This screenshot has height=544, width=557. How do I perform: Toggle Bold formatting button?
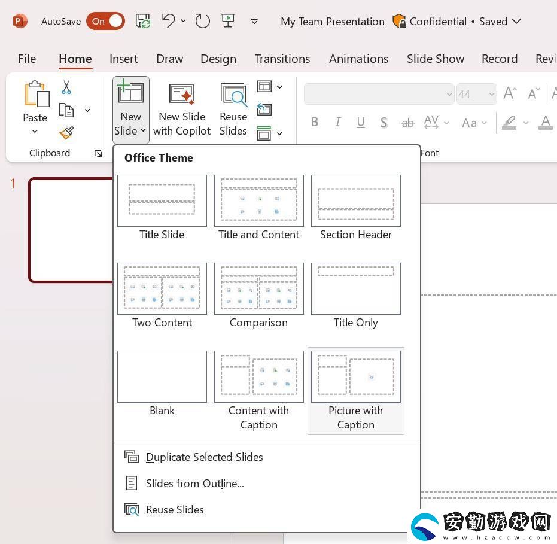point(315,122)
